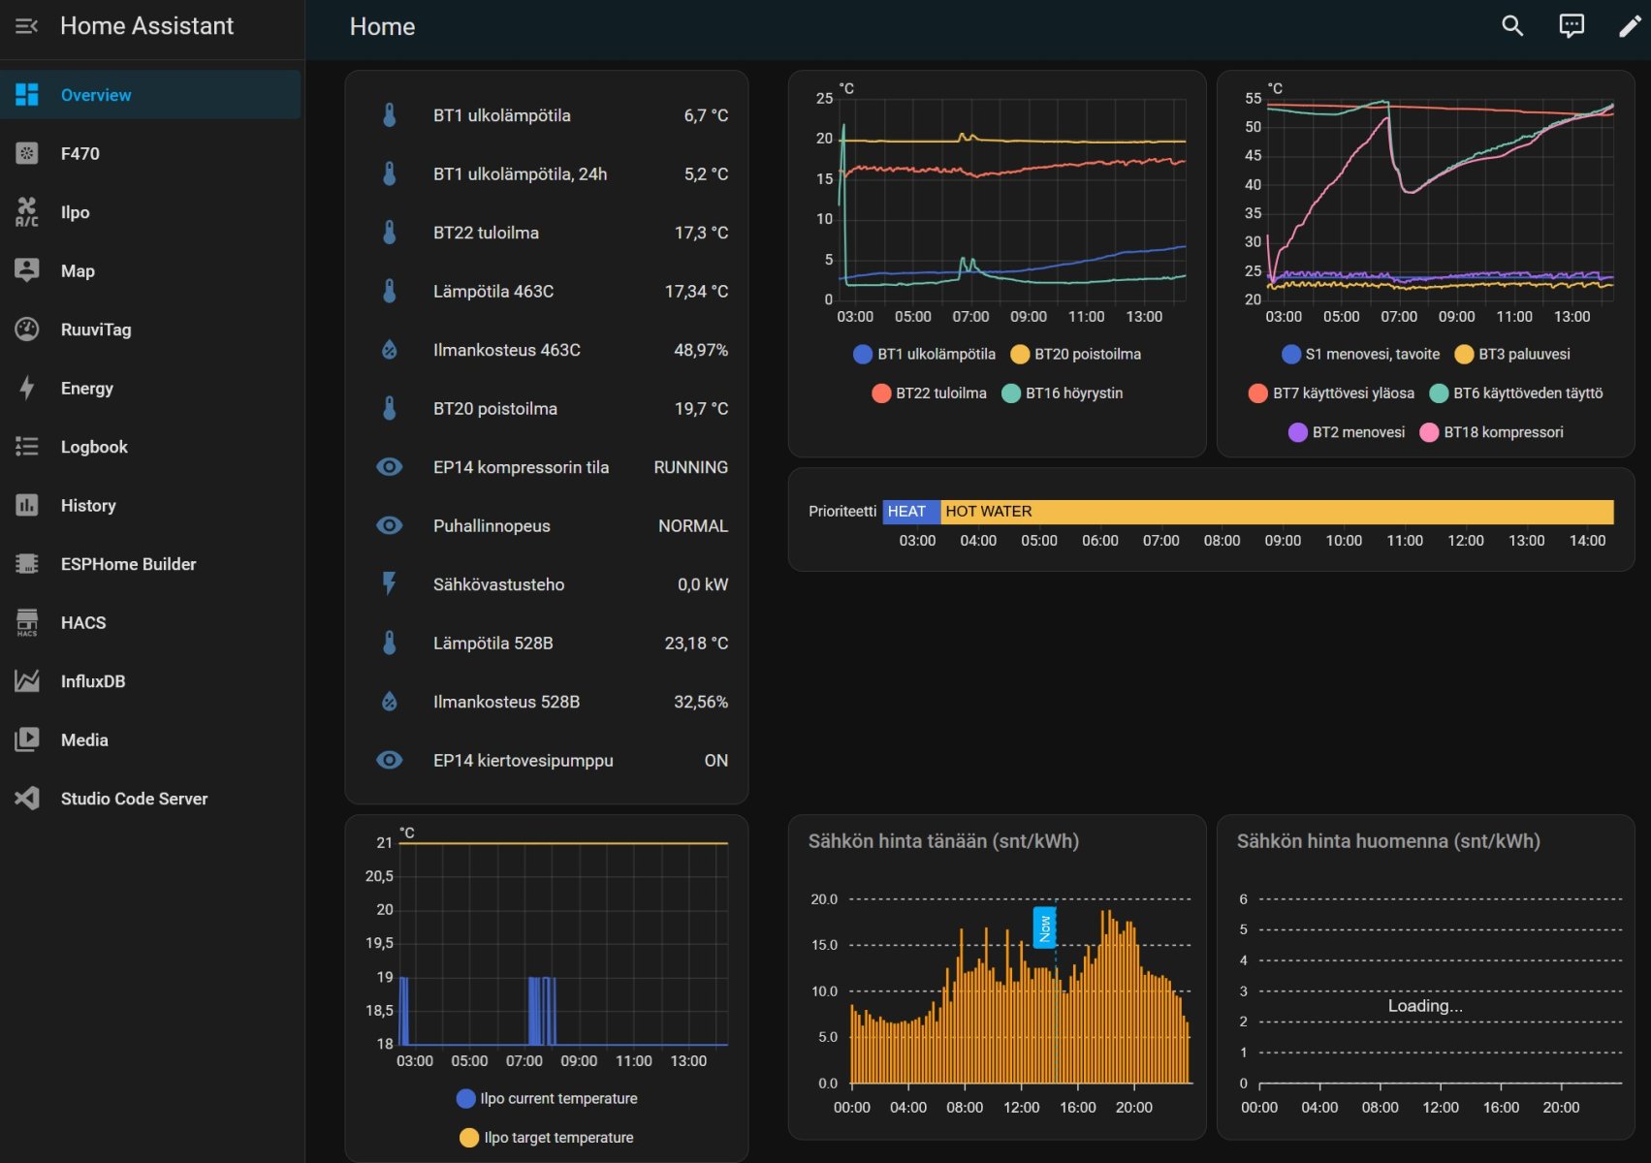Open the HACS sidebar icon

(27, 623)
